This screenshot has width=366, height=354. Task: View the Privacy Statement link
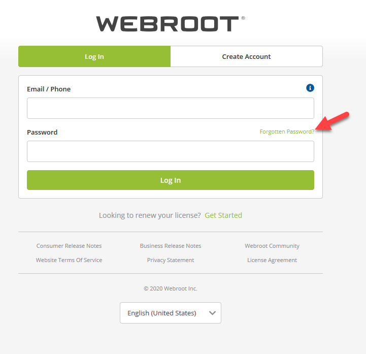pyautogui.click(x=171, y=260)
